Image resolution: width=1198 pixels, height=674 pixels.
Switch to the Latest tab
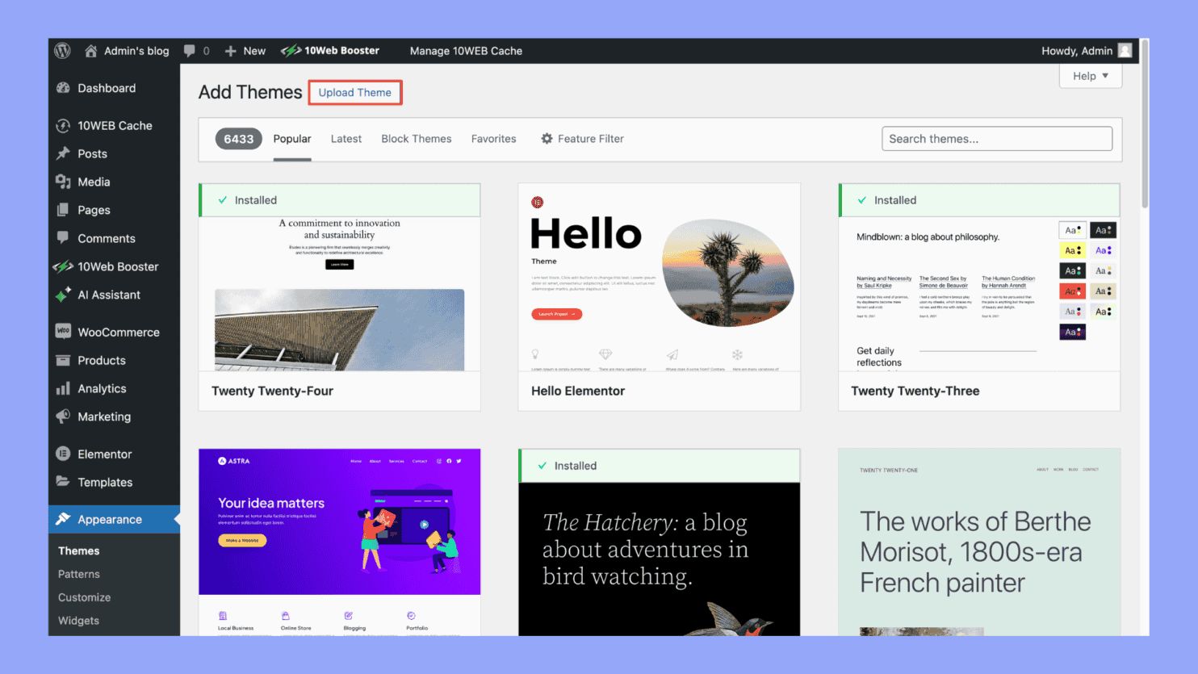point(346,139)
